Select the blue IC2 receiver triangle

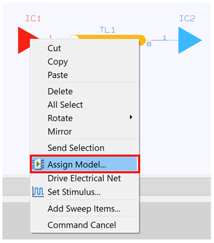pos(190,40)
